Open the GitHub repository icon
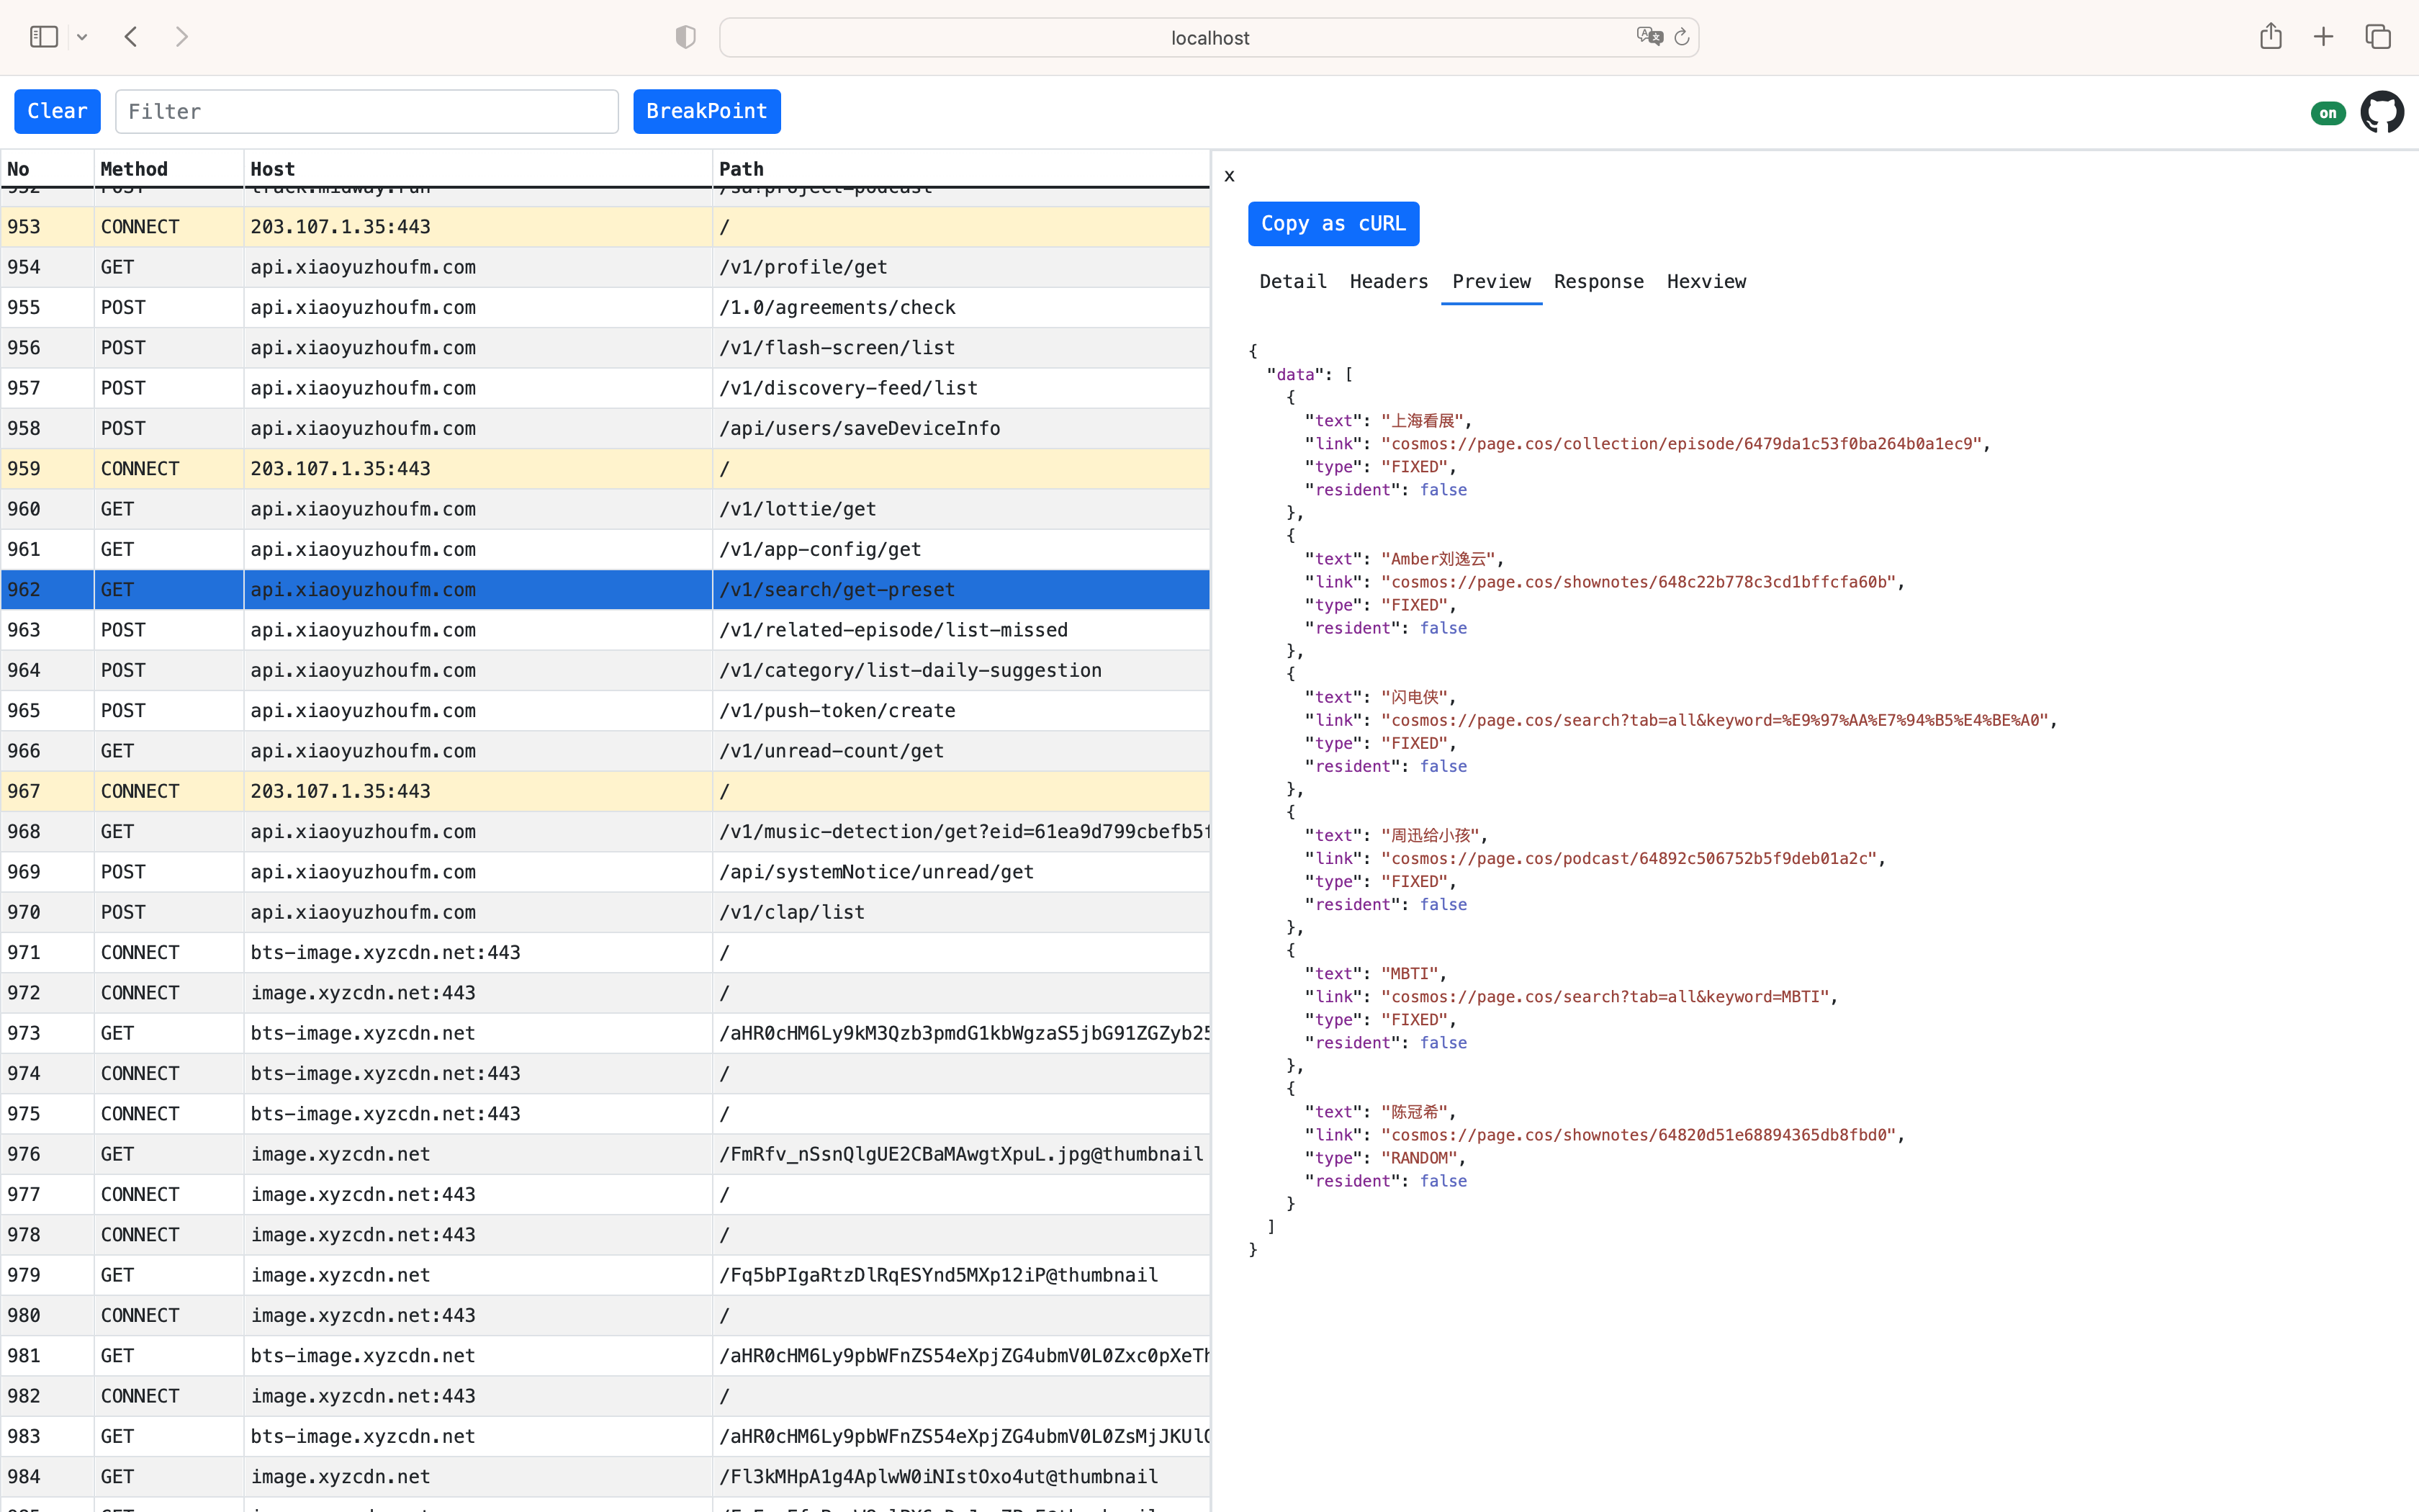This screenshot has width=2419, height=1512. click(2381, 112)
